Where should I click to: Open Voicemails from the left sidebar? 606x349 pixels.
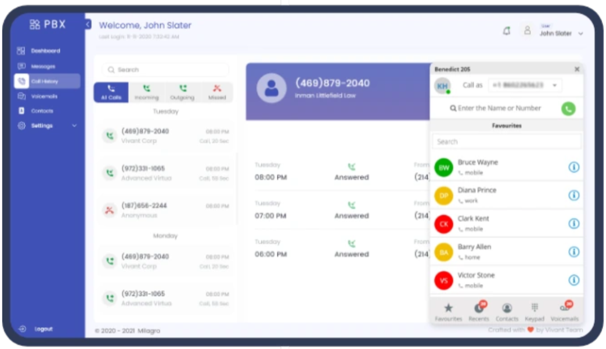point(44,96)
